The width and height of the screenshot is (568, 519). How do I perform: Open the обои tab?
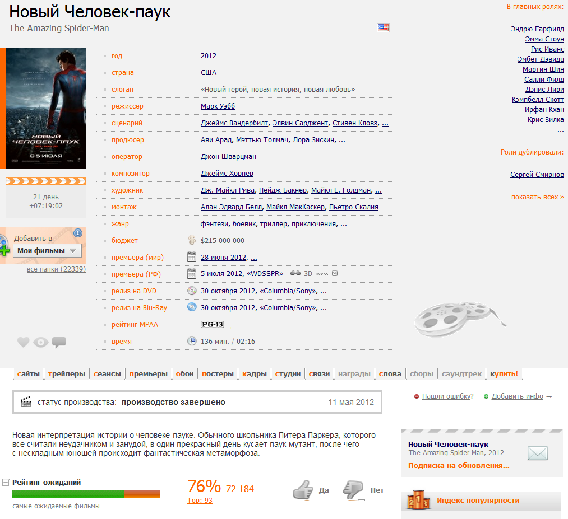pyautogui.click(x=184, y=374)
